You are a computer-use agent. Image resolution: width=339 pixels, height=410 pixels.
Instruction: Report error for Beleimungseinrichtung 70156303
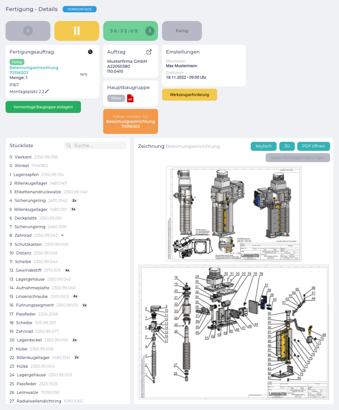(131, 121)
